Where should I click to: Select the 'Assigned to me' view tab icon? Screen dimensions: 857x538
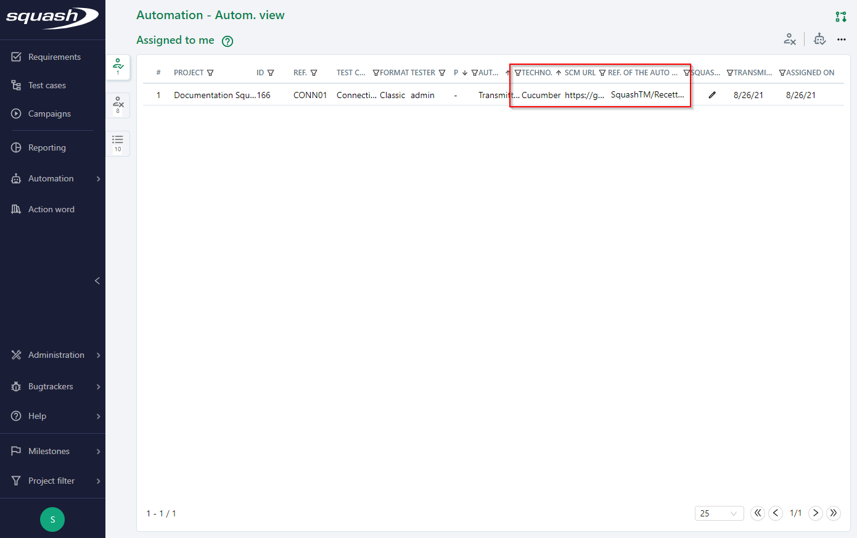118,66
